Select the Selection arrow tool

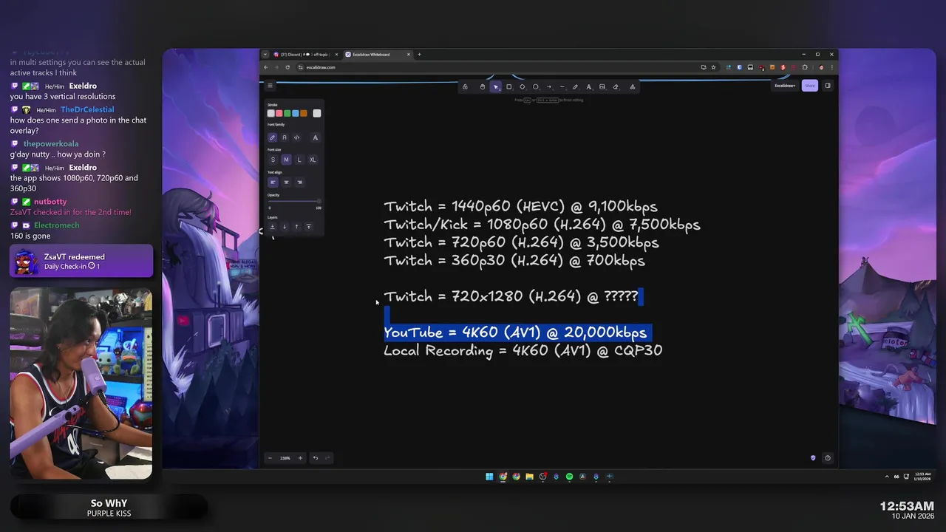coord(496,86)
